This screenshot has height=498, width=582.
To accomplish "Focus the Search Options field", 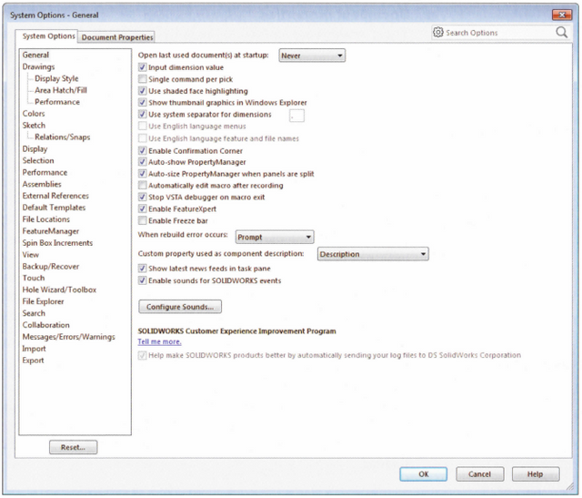I will point(499,33).
